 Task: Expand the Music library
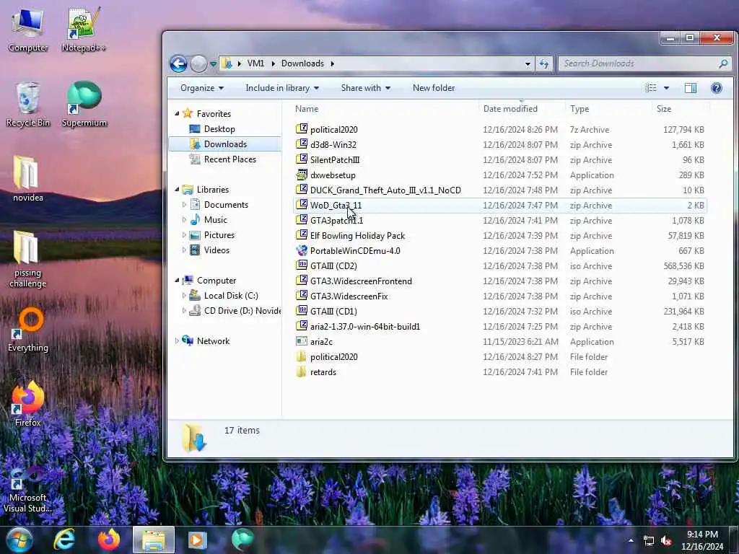coord(184,220)
